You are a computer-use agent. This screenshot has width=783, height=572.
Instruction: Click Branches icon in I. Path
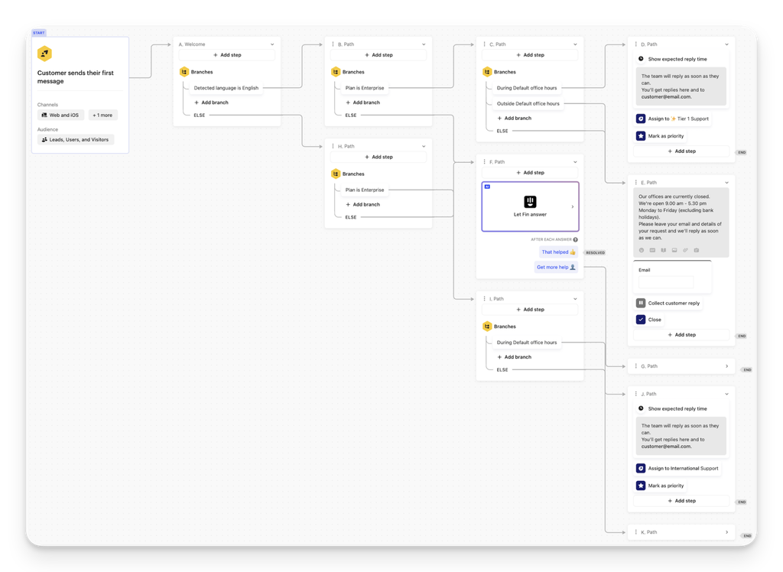tap(487, 327)
